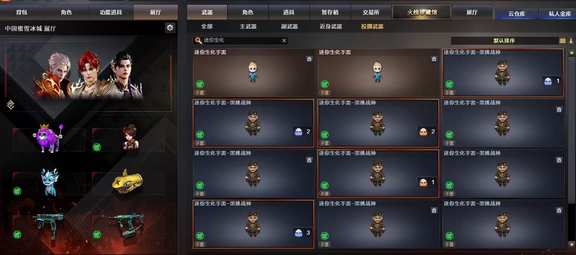Switch to the left 背包 tab
The image size is (576, 255).
pyautogui.click(x=21, y=12)
